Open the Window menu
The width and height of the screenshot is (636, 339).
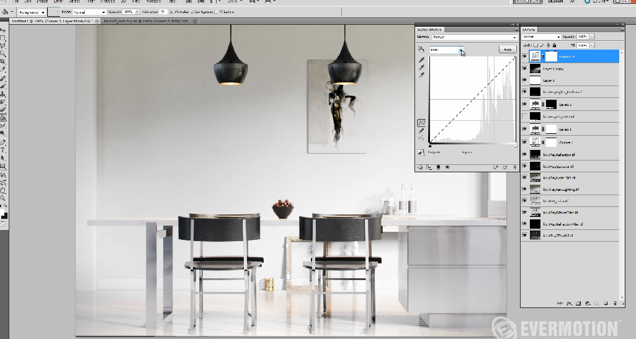click(x=153, y=1)
